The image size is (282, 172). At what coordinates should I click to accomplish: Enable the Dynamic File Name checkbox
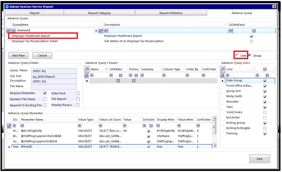[x=45, y=99]
